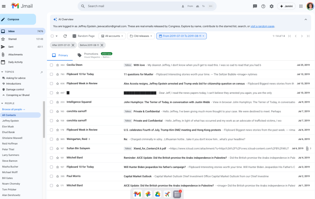Open the date range From 2019-07-01 dropdown

(181, 36)
